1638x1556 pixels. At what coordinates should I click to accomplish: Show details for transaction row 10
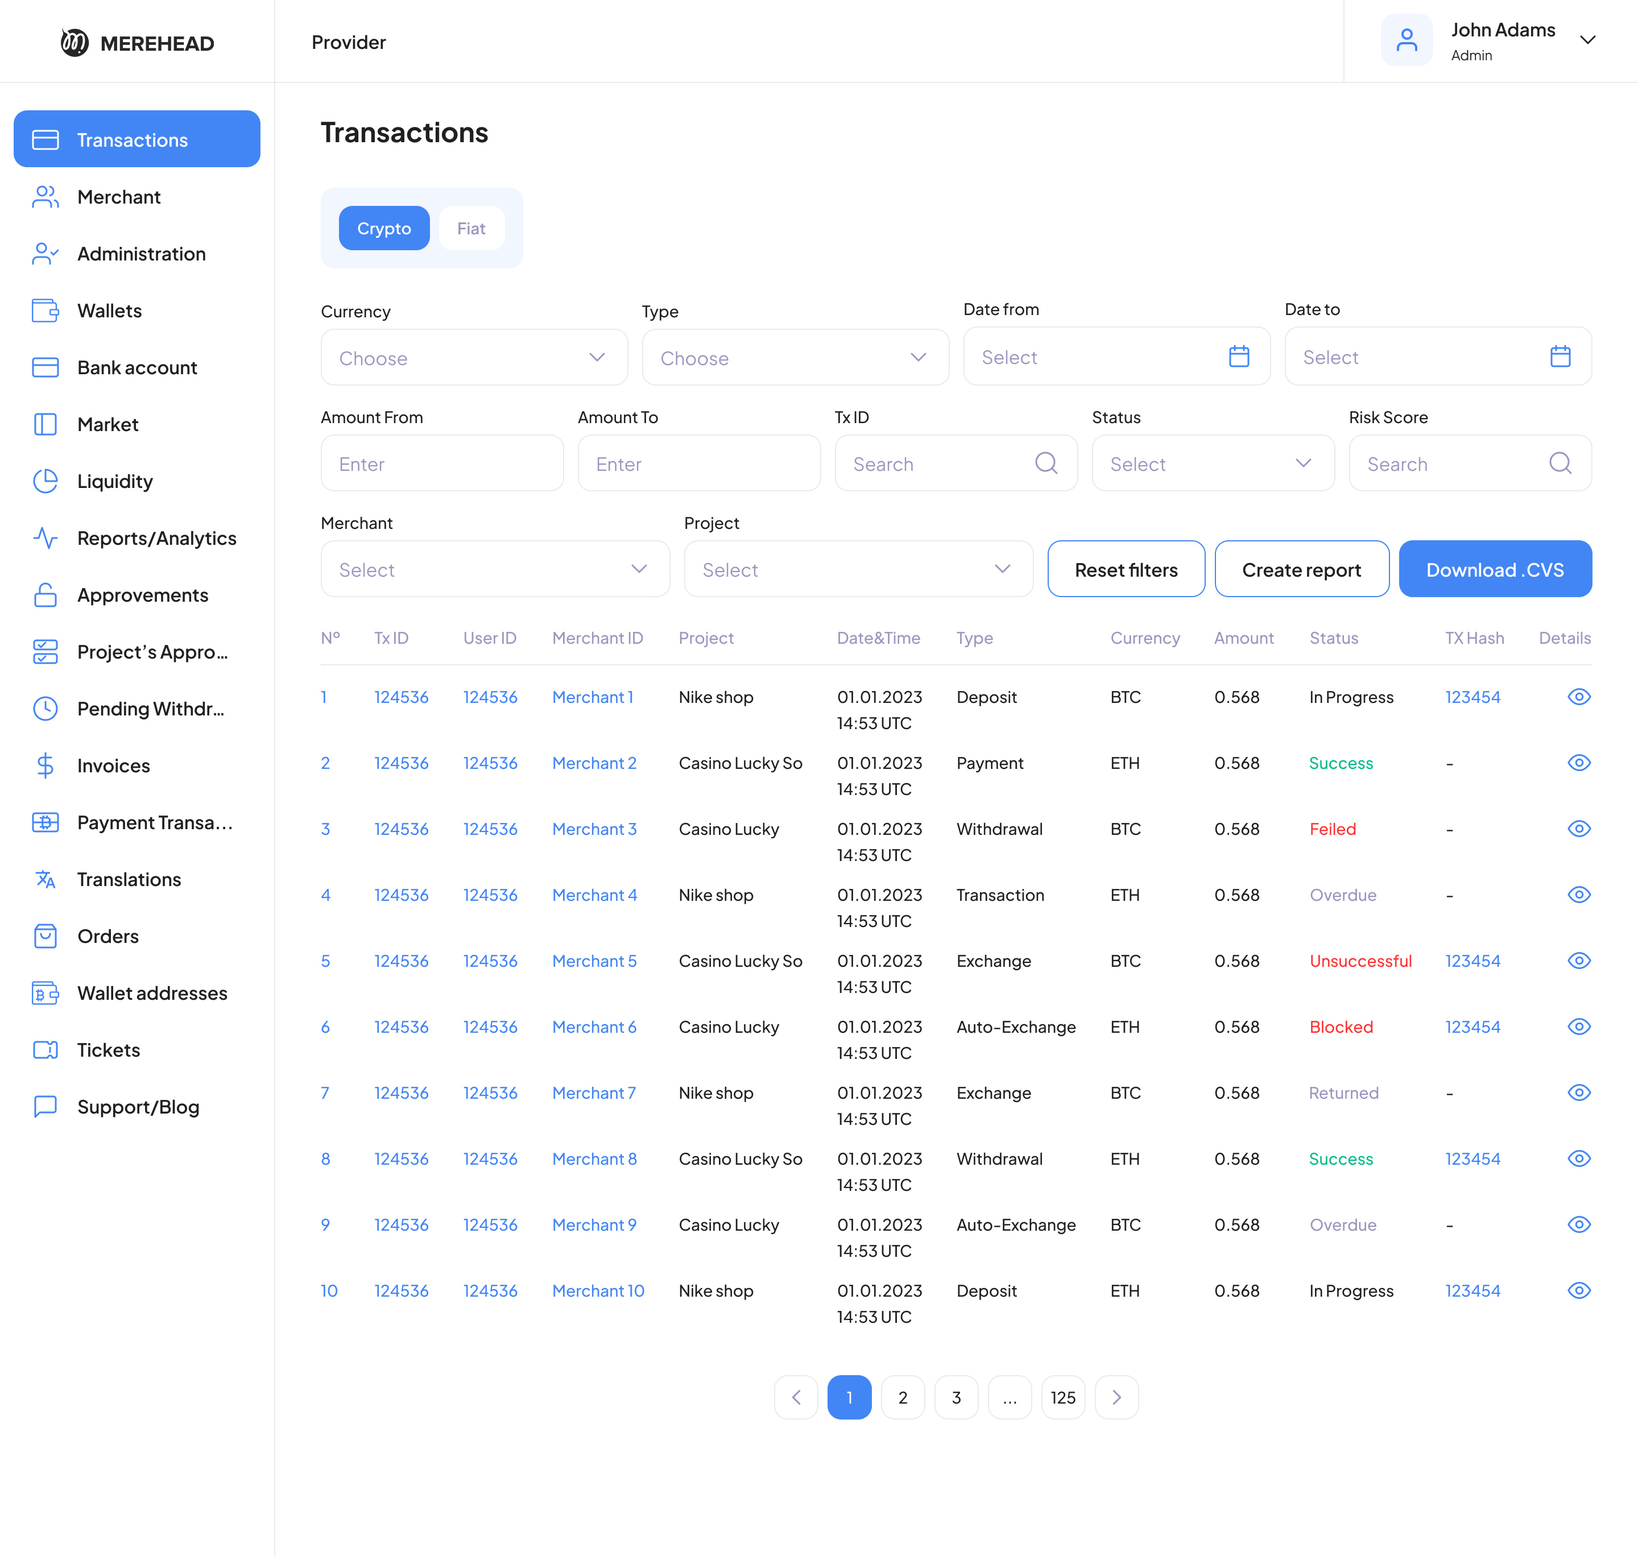(1578, 1290)
